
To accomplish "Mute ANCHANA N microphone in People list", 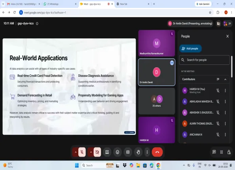I will click(x=218, y=135).
